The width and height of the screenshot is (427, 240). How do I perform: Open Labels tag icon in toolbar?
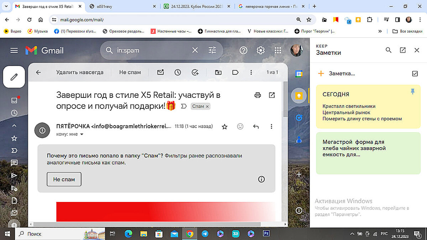235,72
